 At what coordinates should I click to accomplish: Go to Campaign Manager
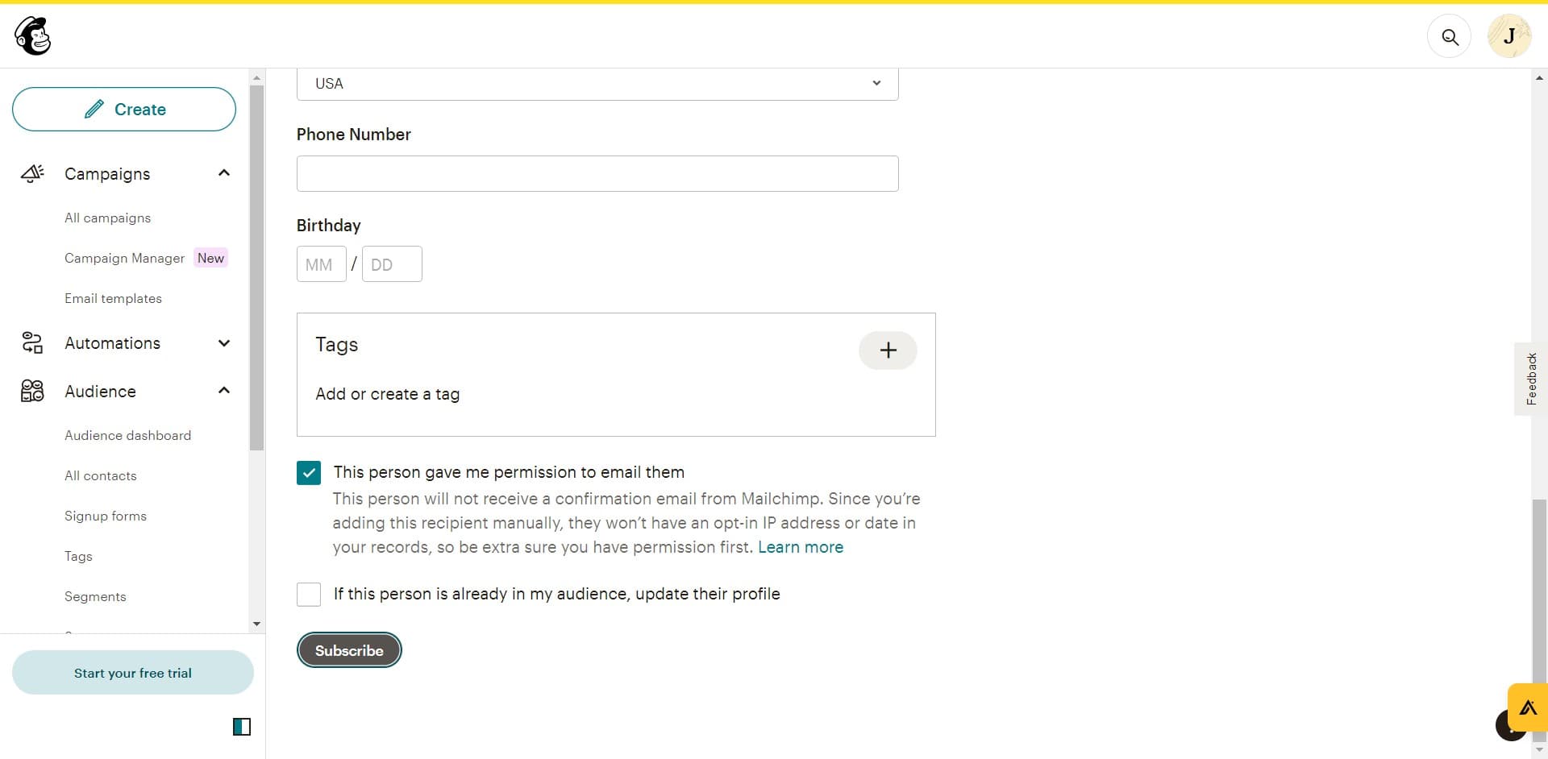(x=124, y=258)
